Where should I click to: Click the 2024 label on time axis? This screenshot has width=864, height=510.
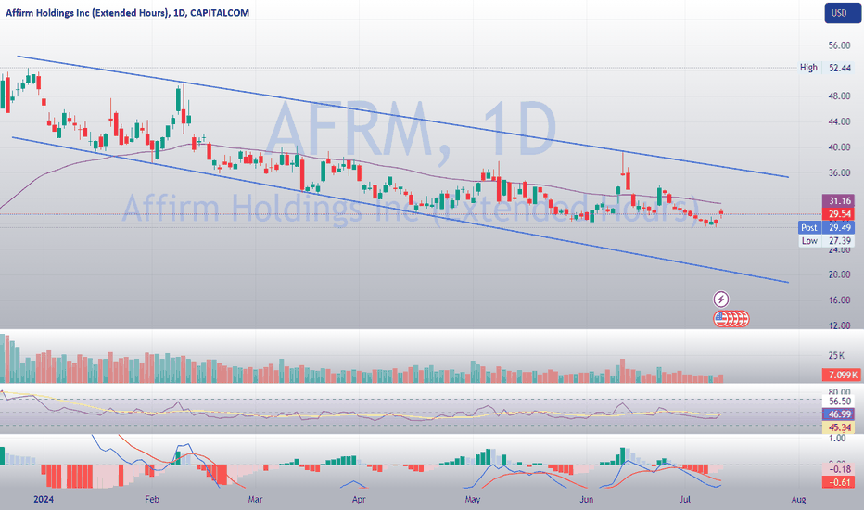click(43, 499)
